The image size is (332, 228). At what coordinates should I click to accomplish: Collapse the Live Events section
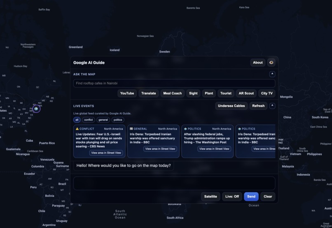point(272,106)
